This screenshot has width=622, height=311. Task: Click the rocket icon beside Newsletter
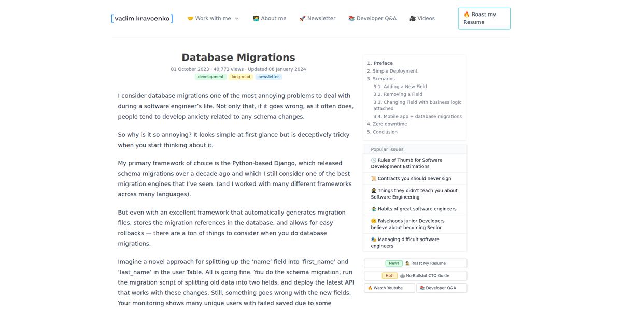[x=302, y=18]
